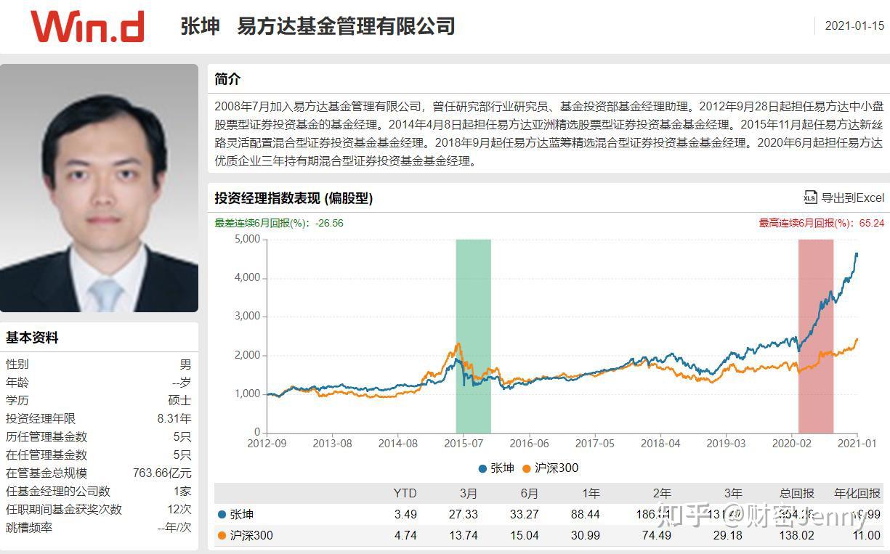Click the 3月 column header
This screenshot has height=554, width=890.
click(468, 494)
